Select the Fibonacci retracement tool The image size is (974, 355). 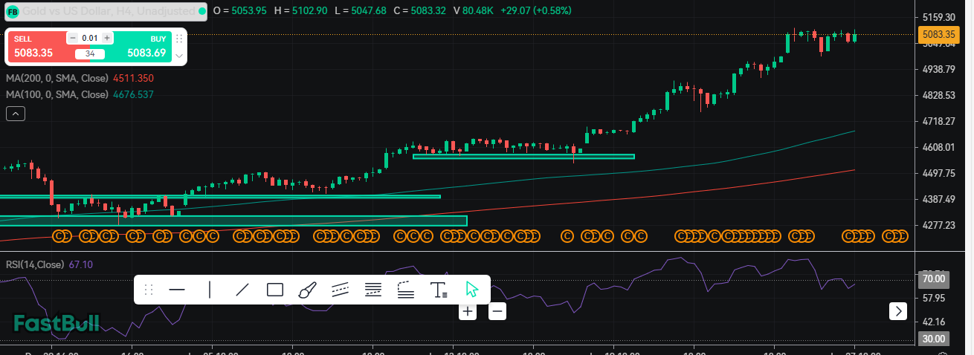tap(373, 290)
